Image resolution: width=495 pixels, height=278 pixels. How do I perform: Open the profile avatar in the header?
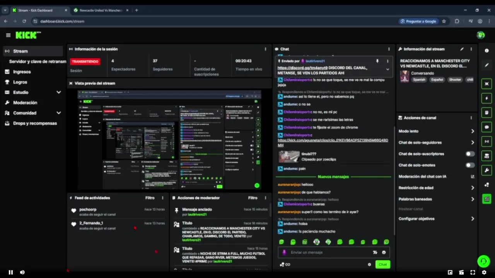point(481,35)
